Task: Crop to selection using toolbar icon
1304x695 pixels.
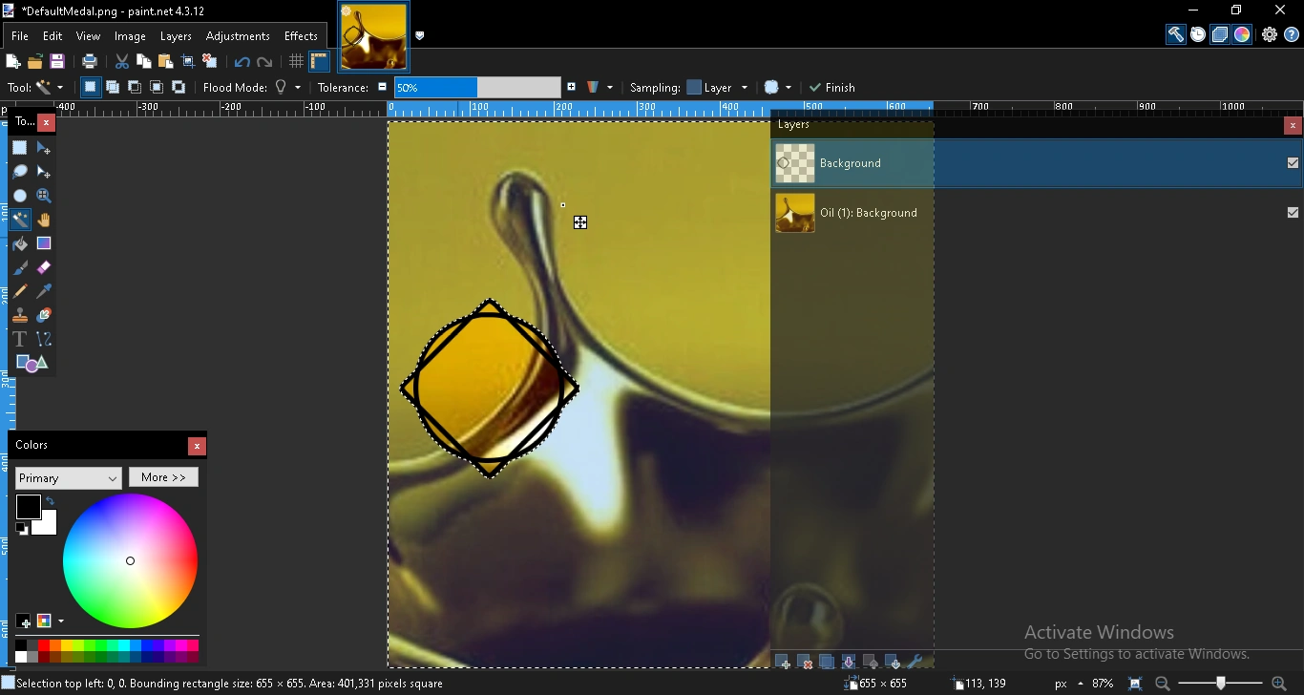Action: click(x=188, y=62)
